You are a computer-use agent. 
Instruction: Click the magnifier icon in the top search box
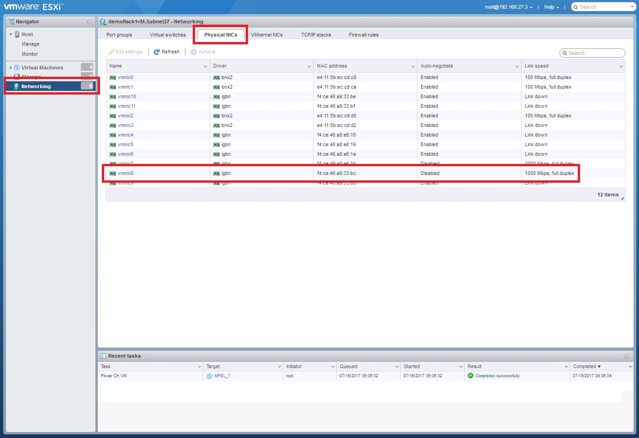(576, 7)
